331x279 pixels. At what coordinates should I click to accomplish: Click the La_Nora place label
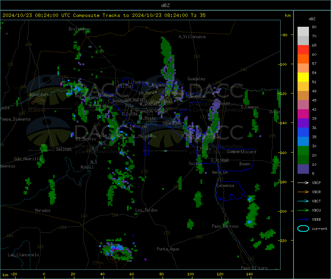tap(146, 93)
